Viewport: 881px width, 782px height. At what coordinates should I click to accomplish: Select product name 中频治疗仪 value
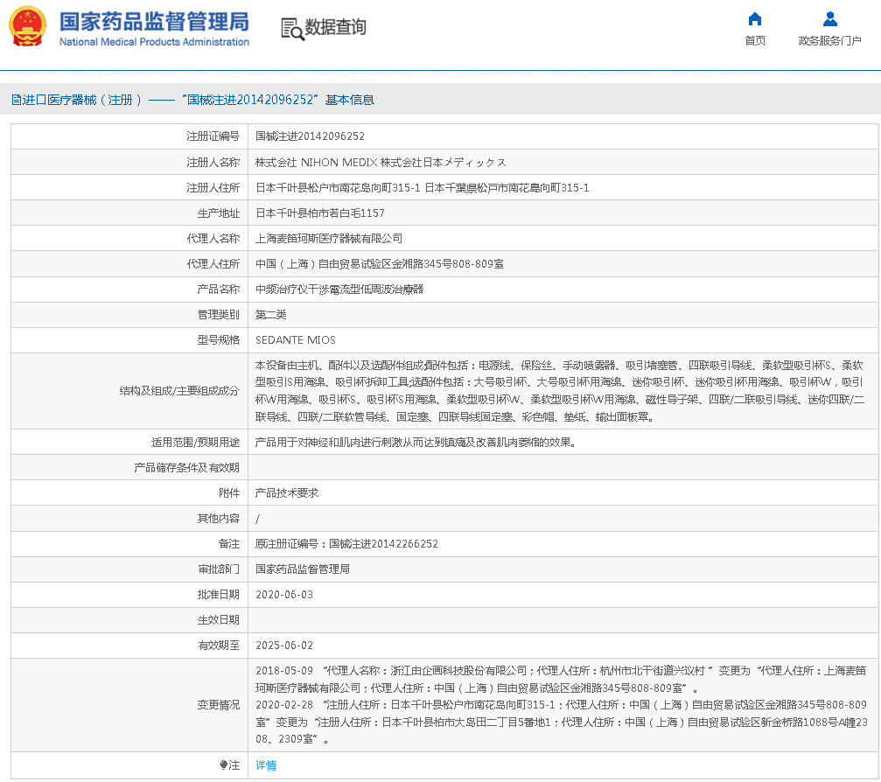click(339, 290)
